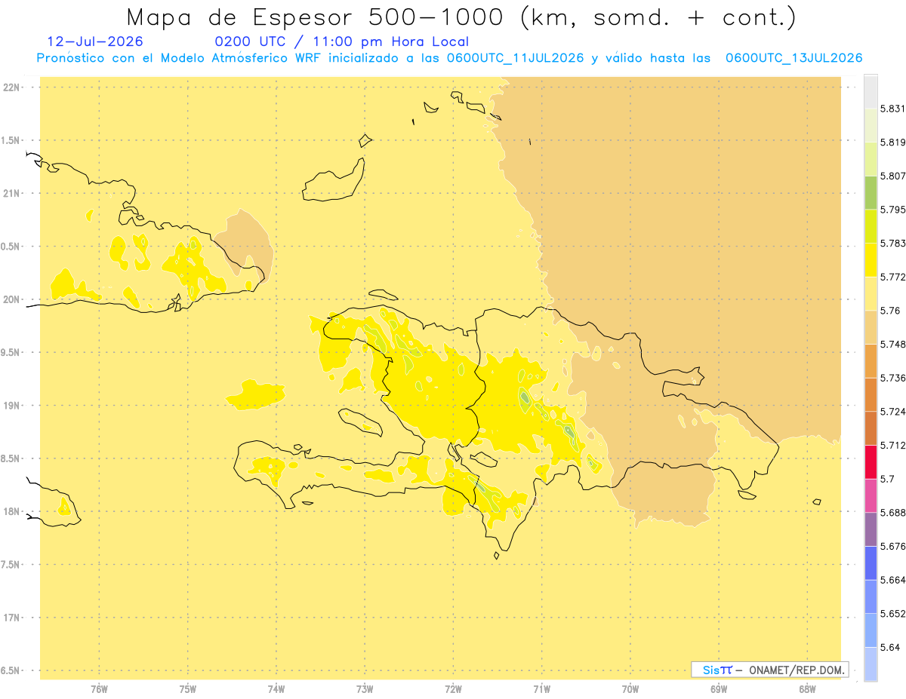This screenshot has width=906, height=699.
Task: Click the '5.652' scale value
Action: pyautogui.click(x=892, y=614)
